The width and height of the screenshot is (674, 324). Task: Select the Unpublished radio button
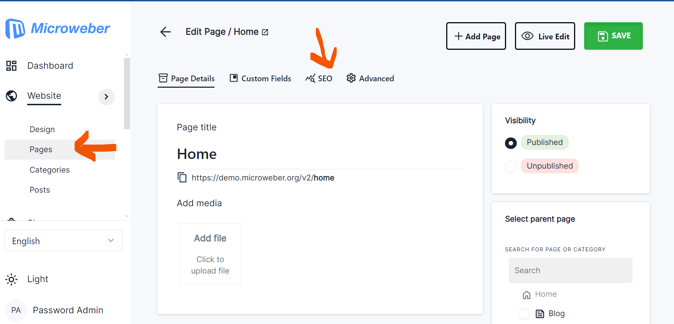click(511, 166)
